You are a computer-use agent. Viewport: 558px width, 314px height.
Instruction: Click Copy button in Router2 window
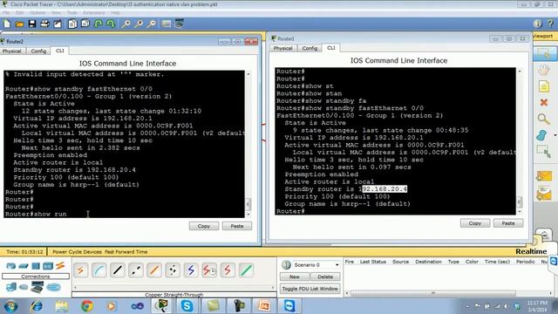pyautogui.click(x=204, y=226)
